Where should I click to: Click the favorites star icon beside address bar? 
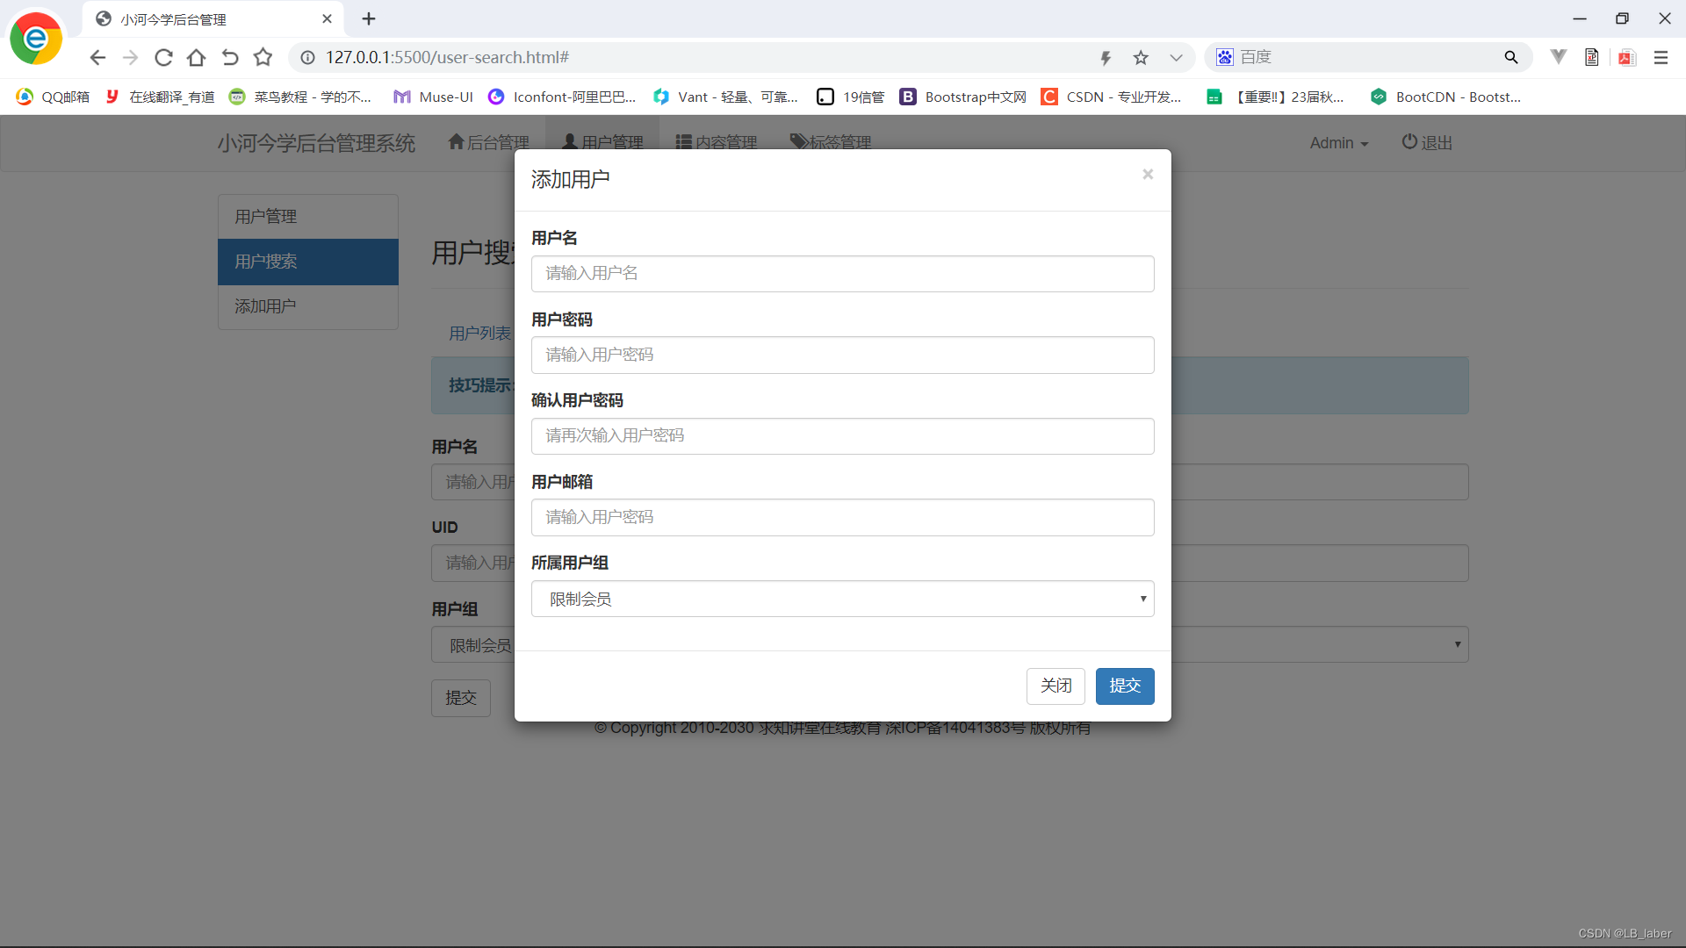[x=263, y=57]
